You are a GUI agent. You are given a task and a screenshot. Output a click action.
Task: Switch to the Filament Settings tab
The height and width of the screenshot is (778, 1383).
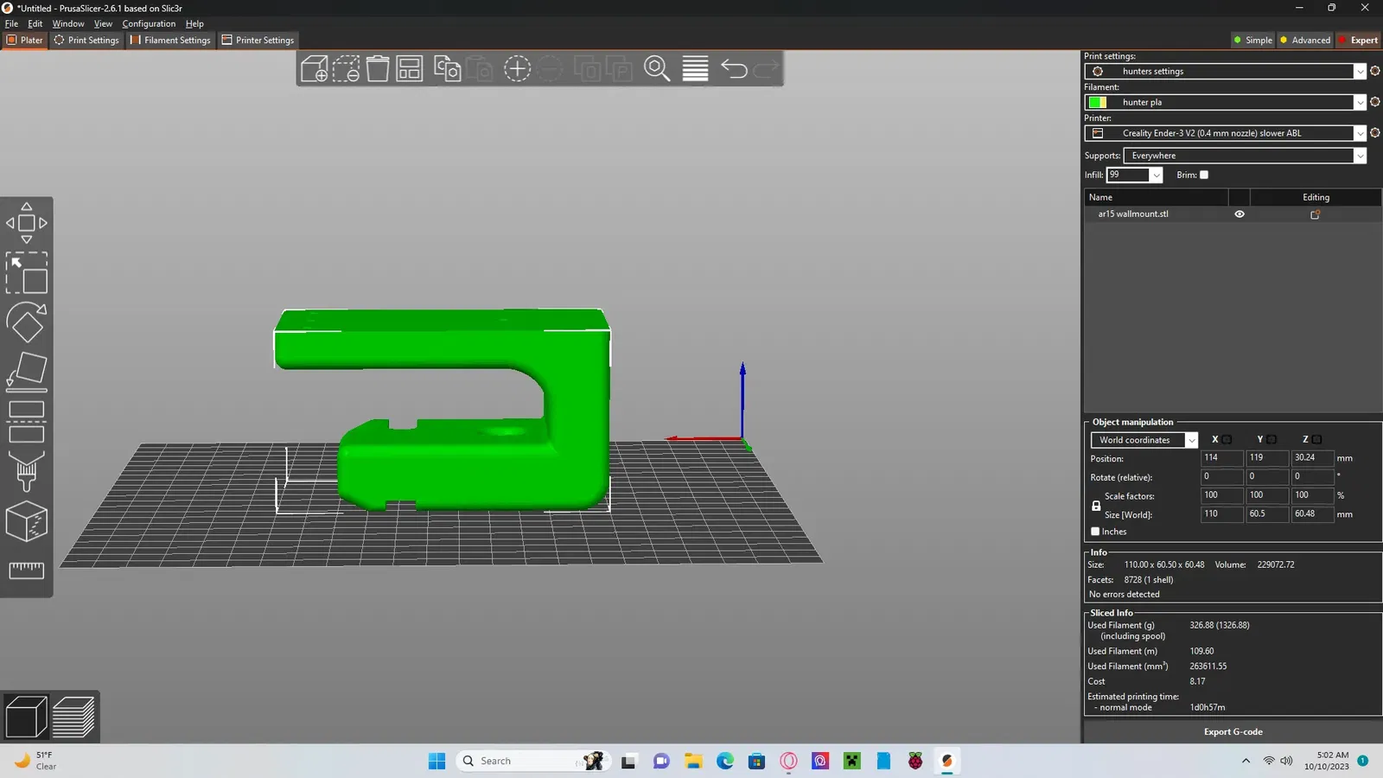(170, 40)
